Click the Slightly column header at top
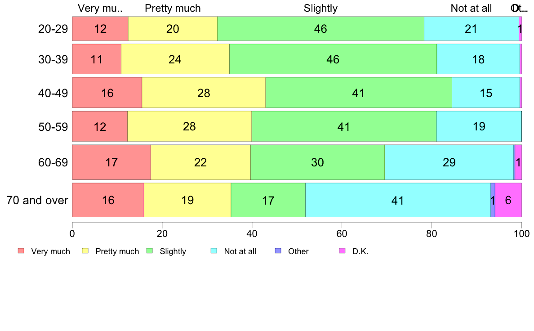534x331 pixels. pyautogui.click(x=320, y=8)
